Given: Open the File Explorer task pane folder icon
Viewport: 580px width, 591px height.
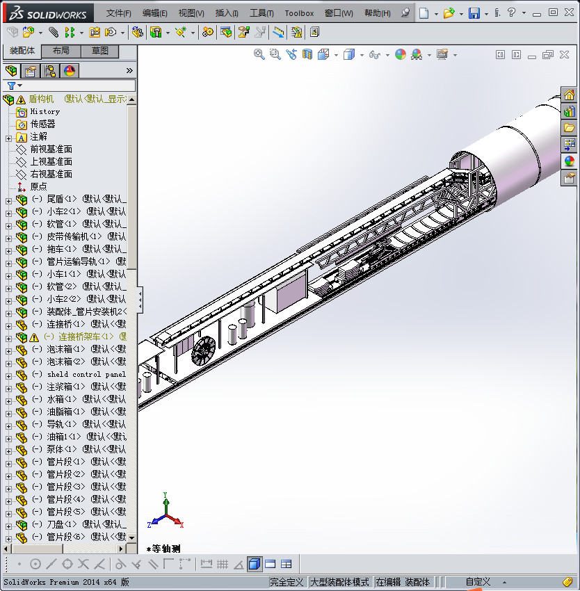Looking at the screenshot, I should click(569, 128).
